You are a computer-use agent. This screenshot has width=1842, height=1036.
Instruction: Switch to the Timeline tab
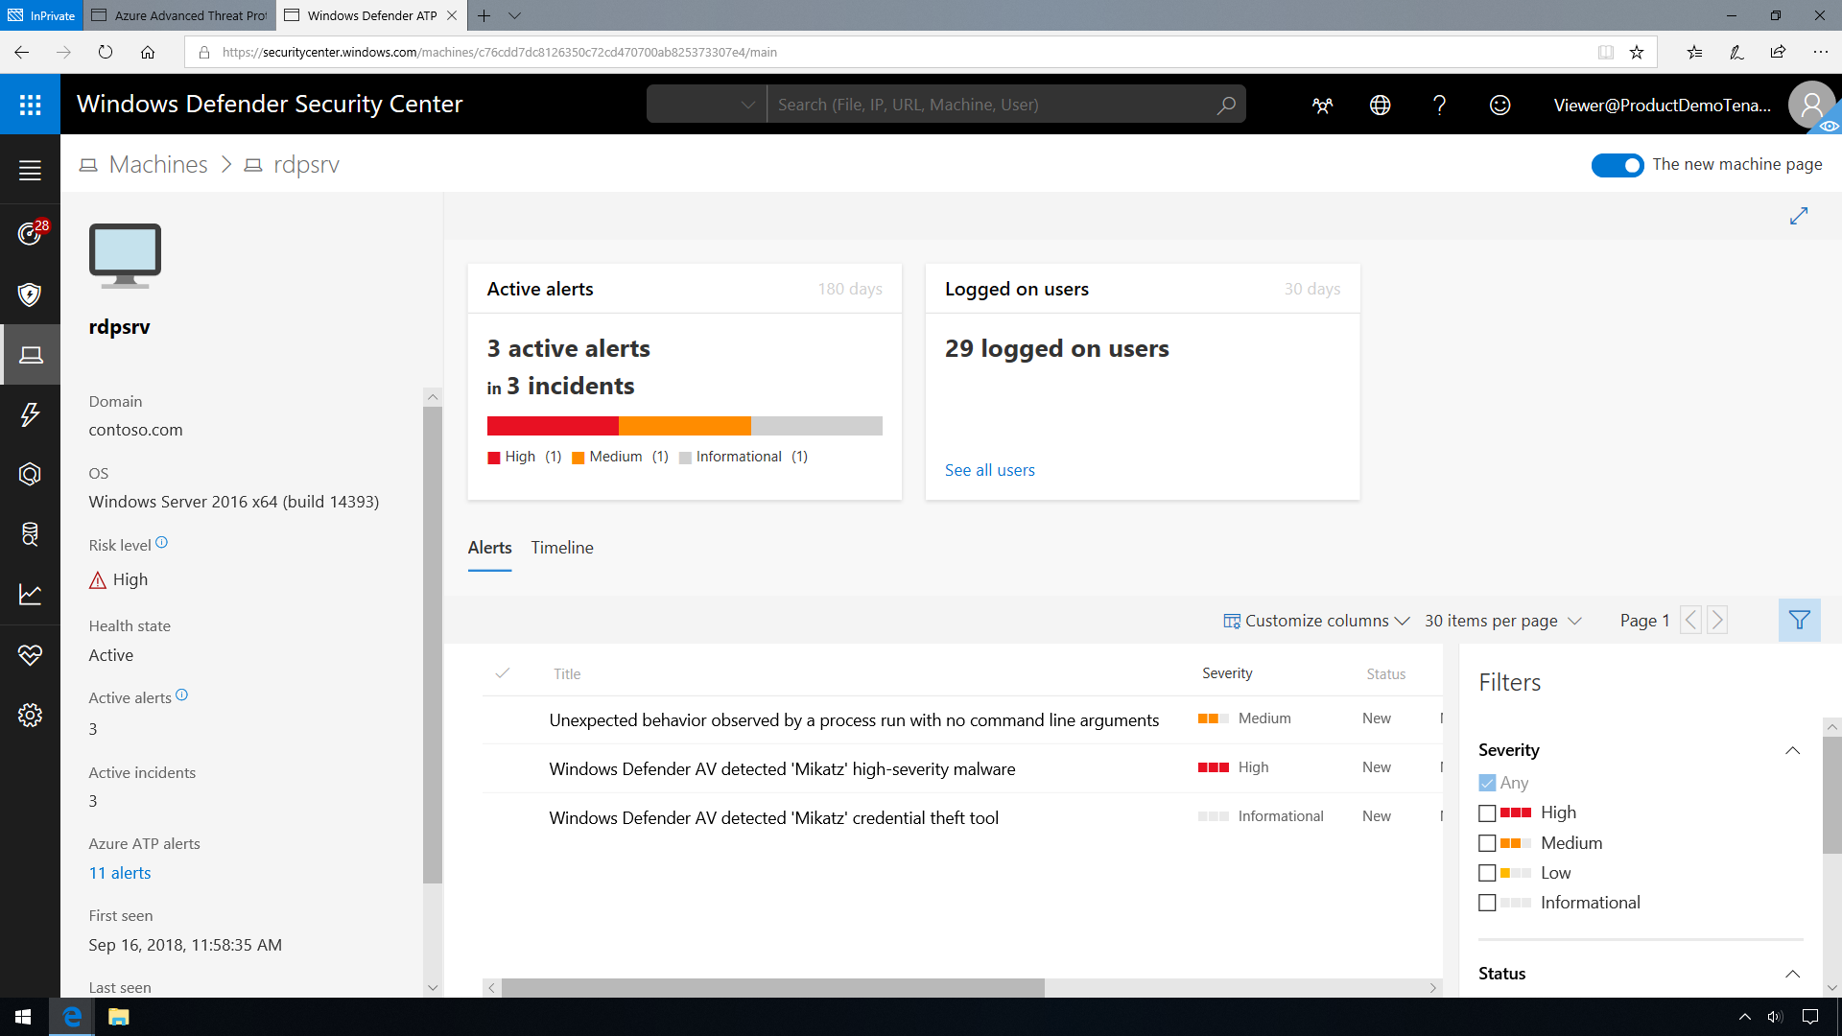pos(561,548)
